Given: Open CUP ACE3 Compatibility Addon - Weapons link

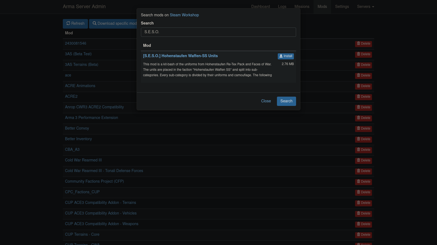Looking at the screenshot, I should 102,224.
